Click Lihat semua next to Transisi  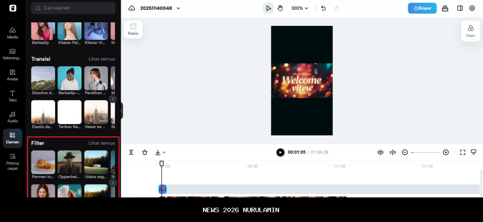102,59
